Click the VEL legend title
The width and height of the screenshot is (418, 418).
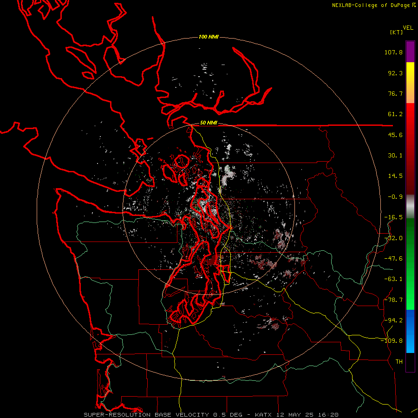coord(408,27)
